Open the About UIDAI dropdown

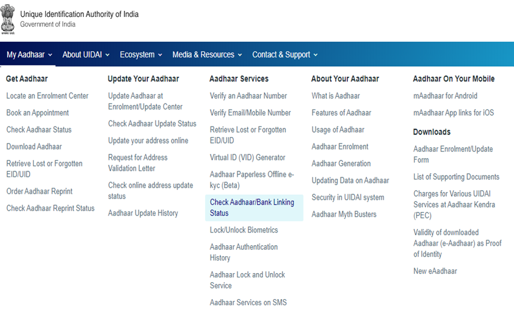pyautogui.click(x=86, y=54)
